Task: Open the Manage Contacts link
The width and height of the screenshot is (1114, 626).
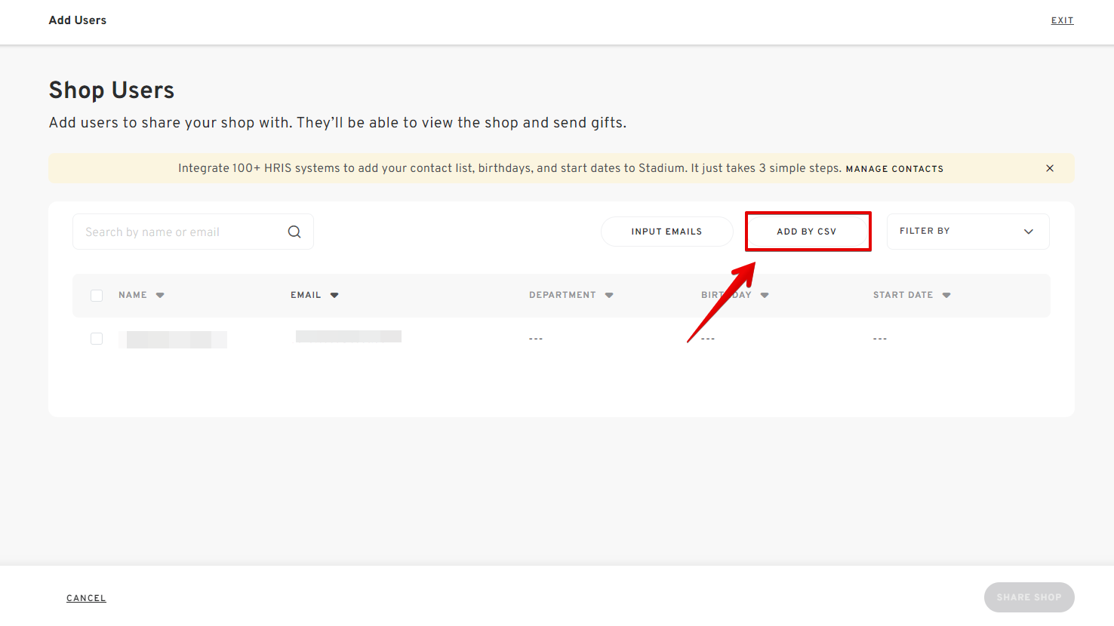Action: [894, 169]
